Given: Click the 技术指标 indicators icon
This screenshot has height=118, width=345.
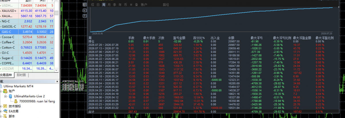Looking at the screenshot, I should (6, 106).
